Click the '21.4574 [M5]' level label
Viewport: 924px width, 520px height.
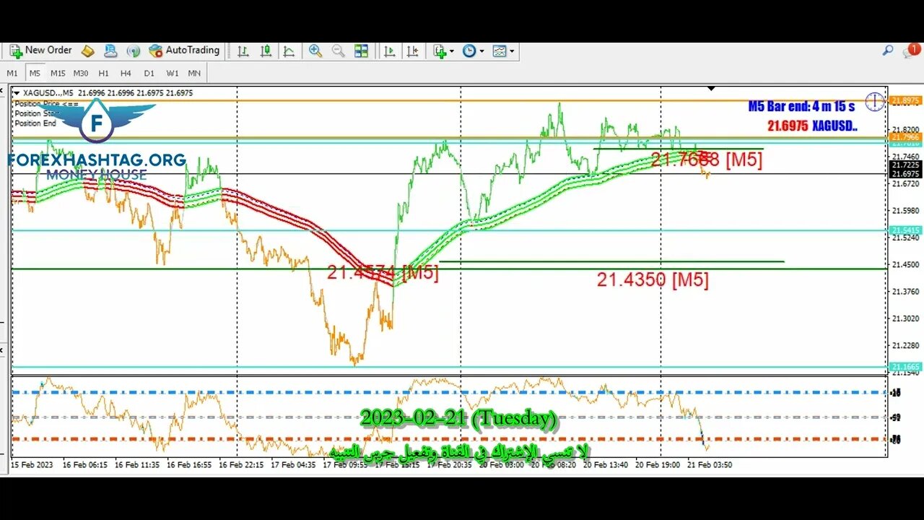pyautogui.click(x=383, y=273)
